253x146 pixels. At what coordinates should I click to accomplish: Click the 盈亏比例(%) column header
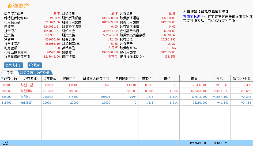[x=241, y=78]
